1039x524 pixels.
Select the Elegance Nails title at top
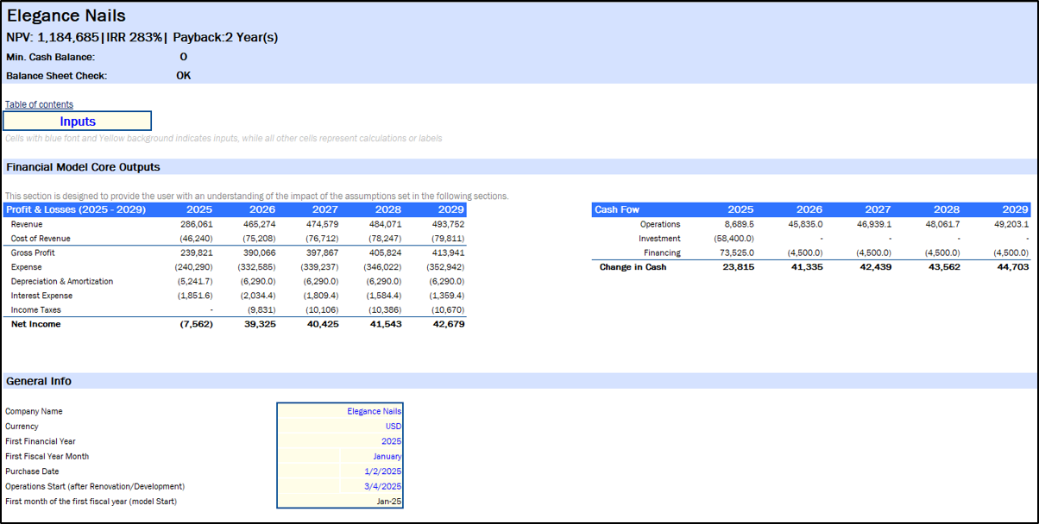66,16
